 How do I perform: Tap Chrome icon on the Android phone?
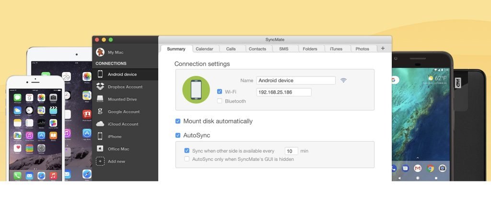click(x=430, y=169)
